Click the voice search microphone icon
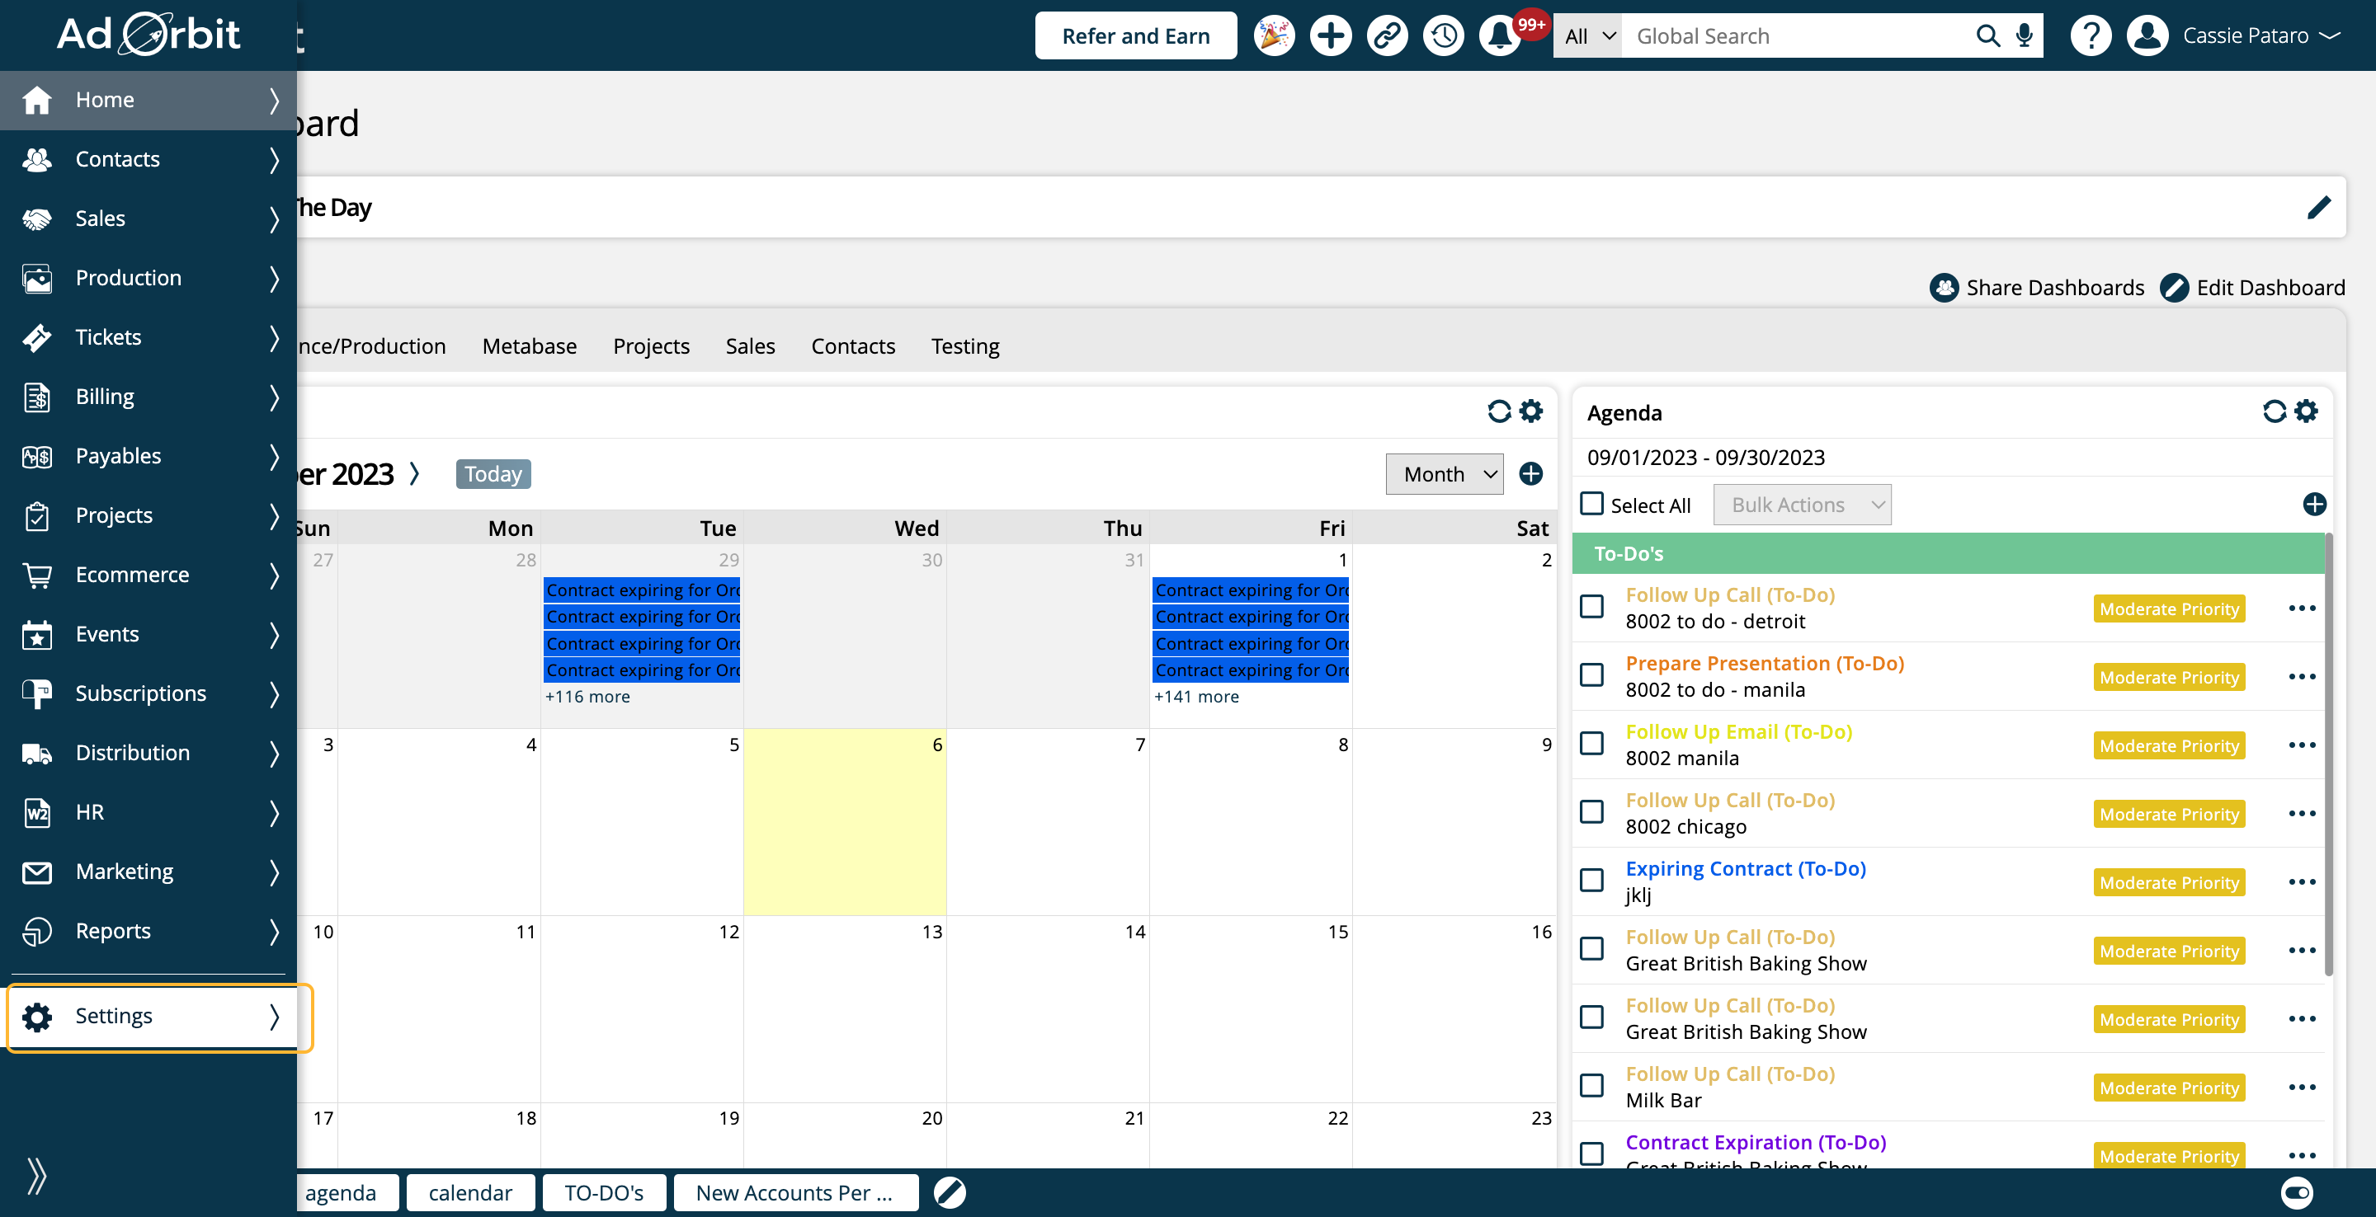The image size is (2376, 1217). [2024, 36]
